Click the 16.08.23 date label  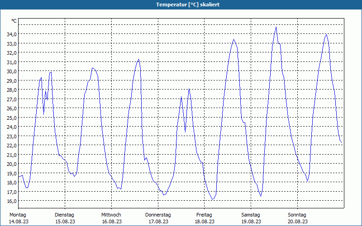pyautogui.click(x=112, y=221)
